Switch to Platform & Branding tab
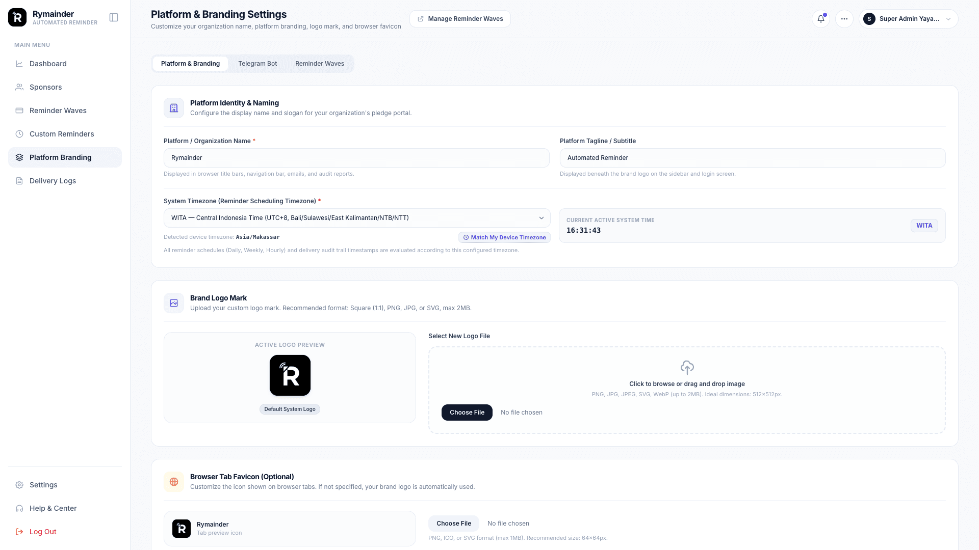The image size is (979, 550). coord(190,64)
